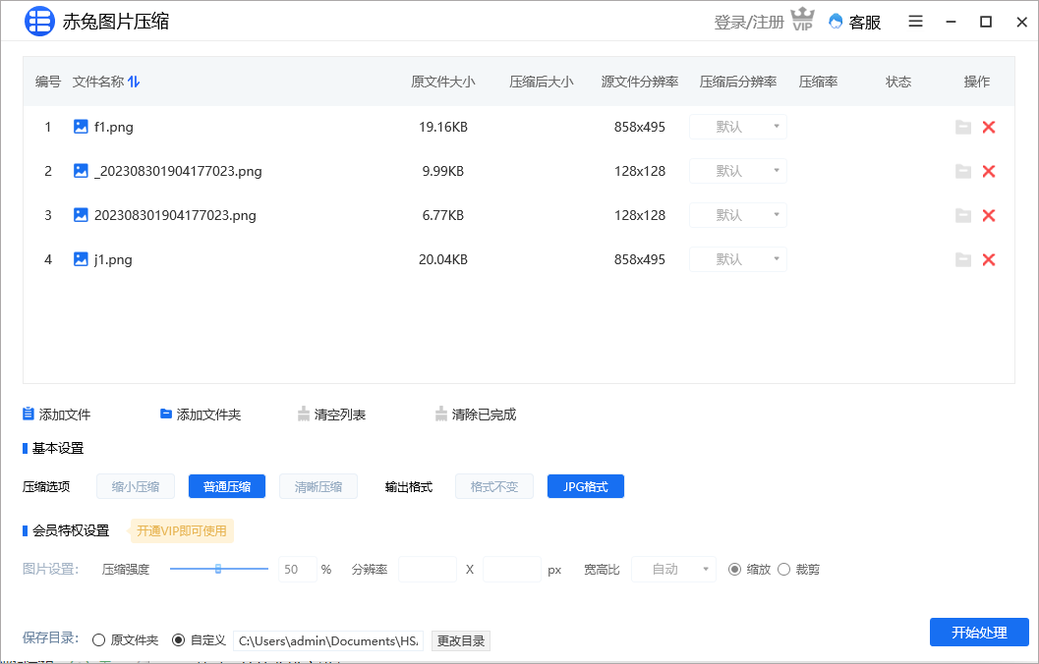Click 更改目录 to change save path
Viewport: 1039px width, 664px height.
coord(460,639)
